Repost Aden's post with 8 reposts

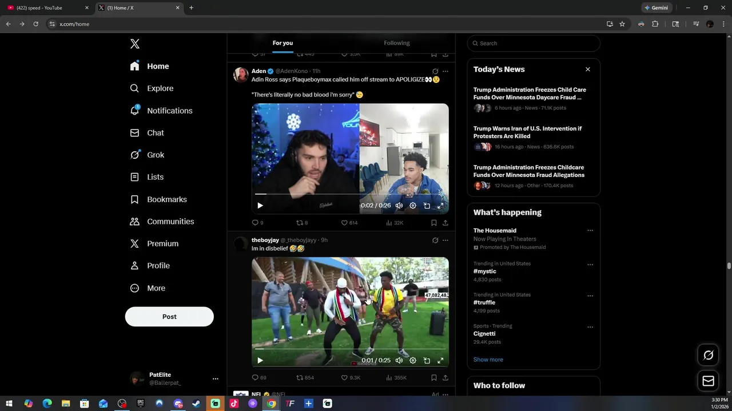point(301,223)
